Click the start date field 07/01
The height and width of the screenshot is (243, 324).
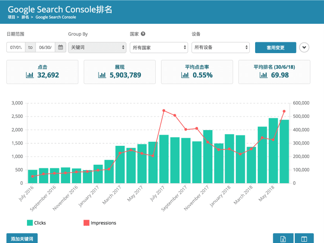pyautogui.click(x=16, y=47)
